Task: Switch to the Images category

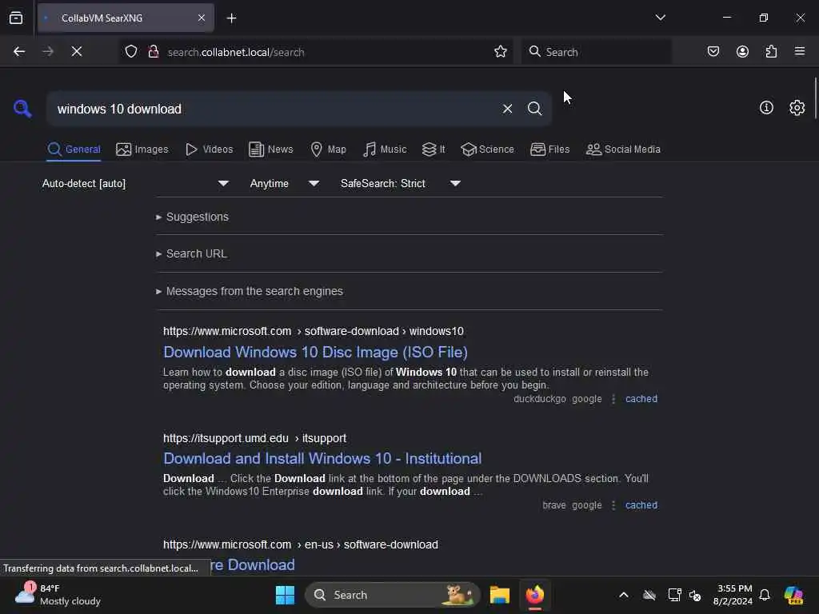Action: [142, 150]
